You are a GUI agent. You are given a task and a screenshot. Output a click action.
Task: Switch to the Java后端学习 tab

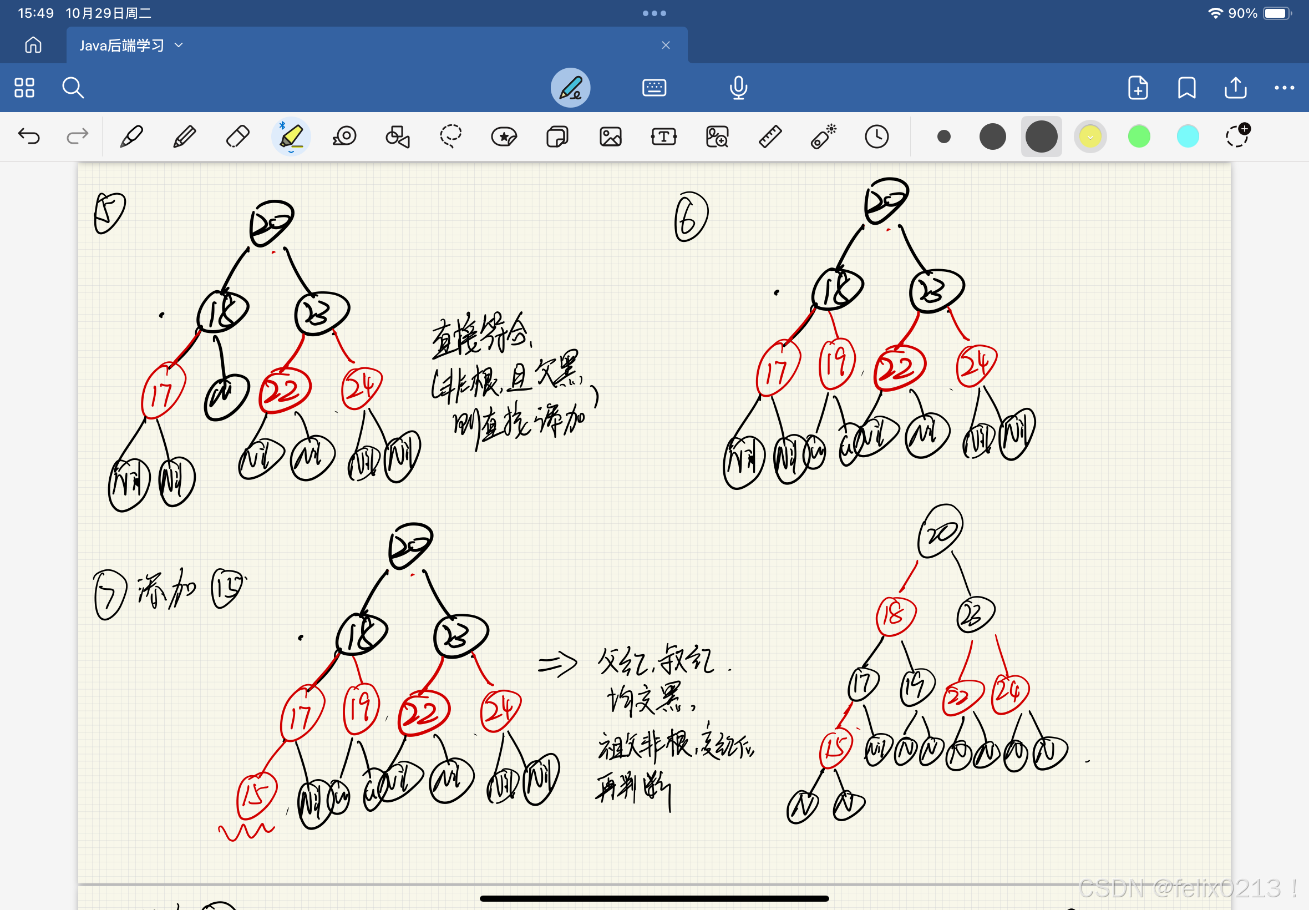121,45
